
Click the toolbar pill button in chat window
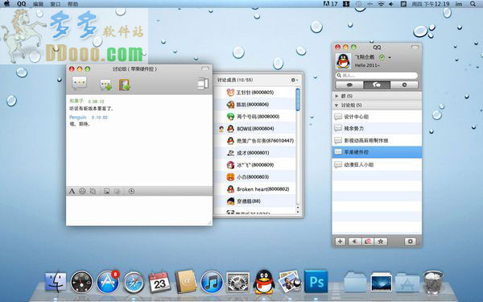tap(205, 68)
